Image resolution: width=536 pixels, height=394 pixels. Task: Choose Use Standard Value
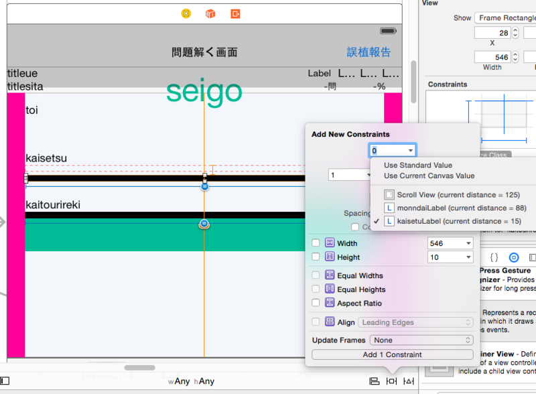417,166
